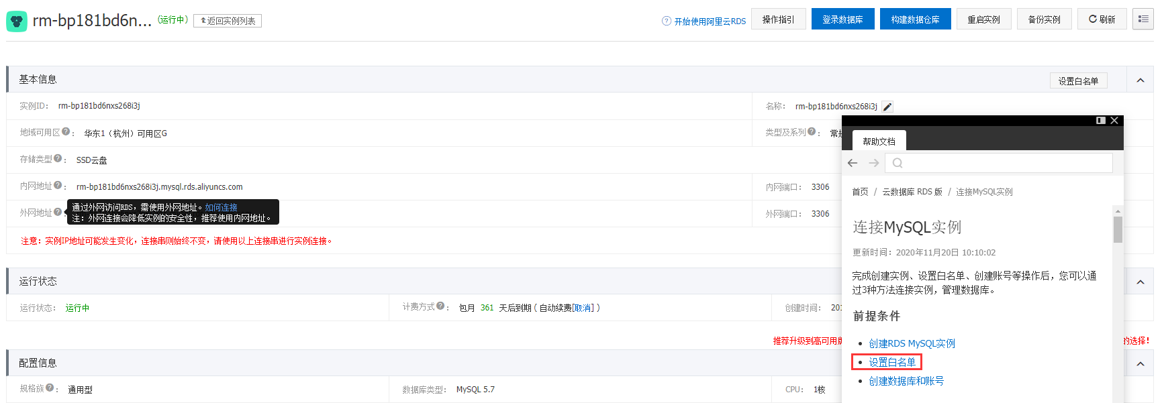This screenshot has width=1164, height=403.
Task: Click the title rm-bp181bd6n... at top
Action: pyautogui.click(x=92, y=21)
